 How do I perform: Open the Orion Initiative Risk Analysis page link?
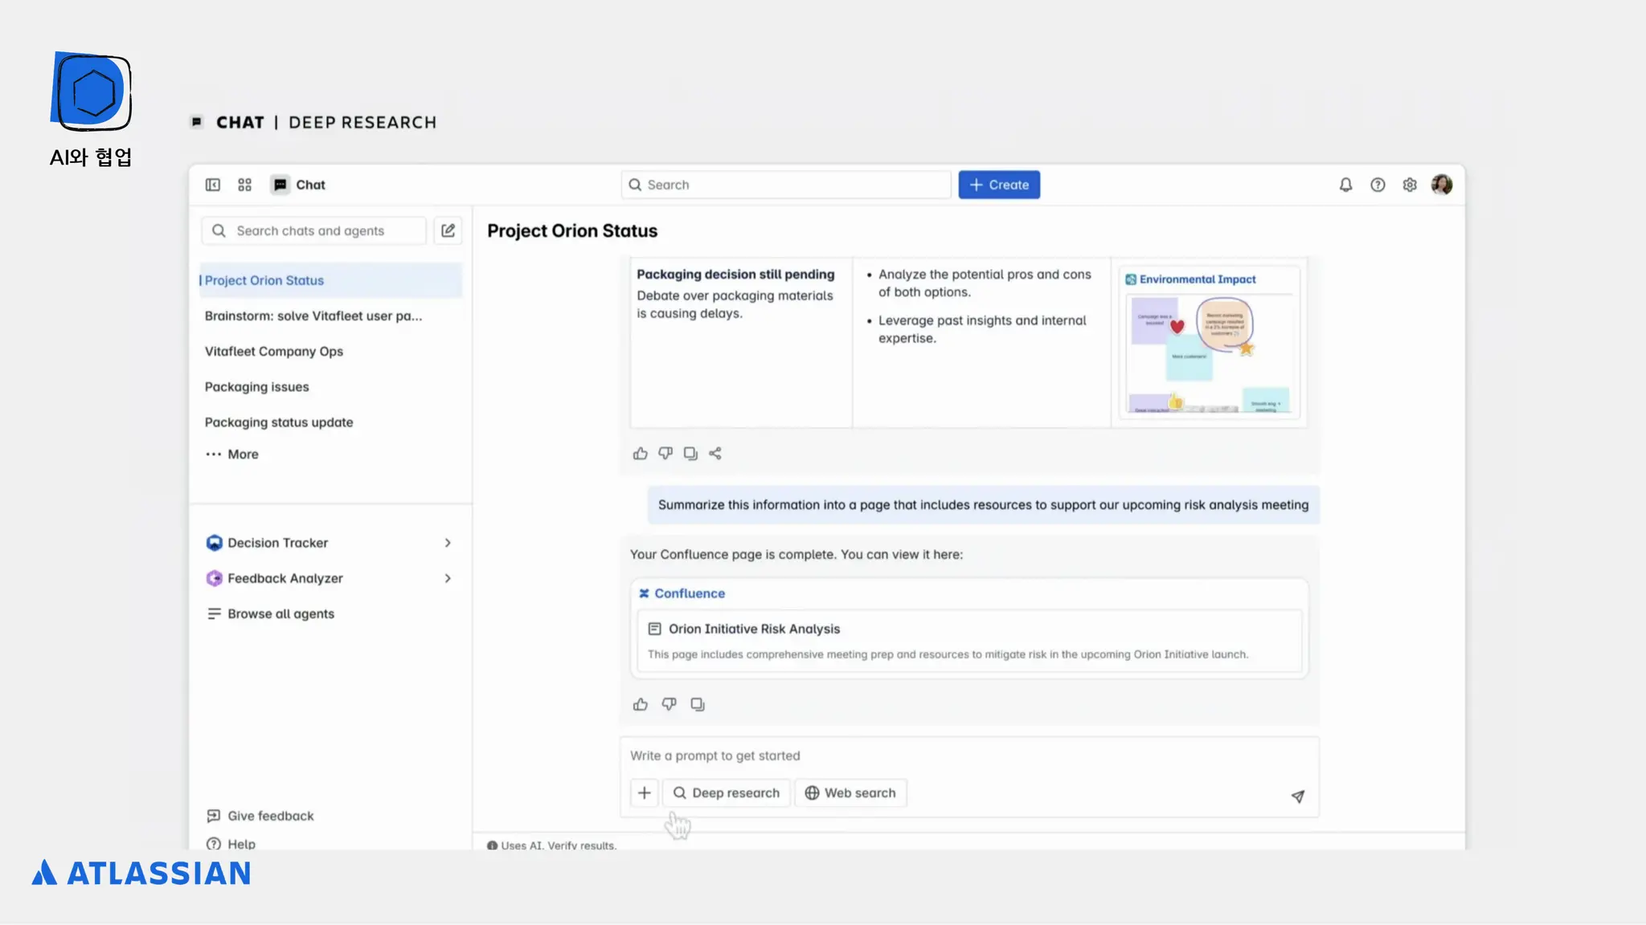(x=754, y=629)
